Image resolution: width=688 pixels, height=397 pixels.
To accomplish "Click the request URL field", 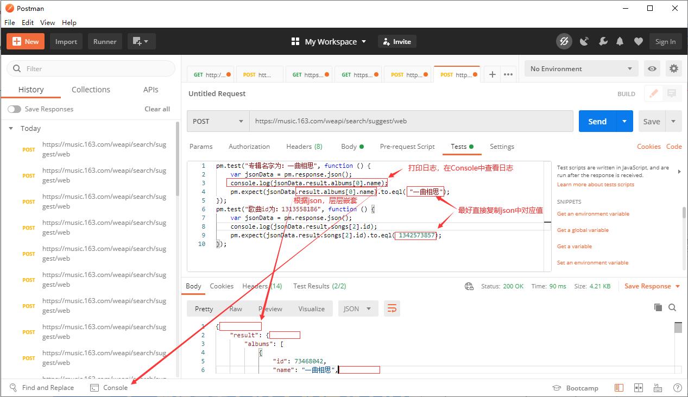I will [x=411, y=122].
